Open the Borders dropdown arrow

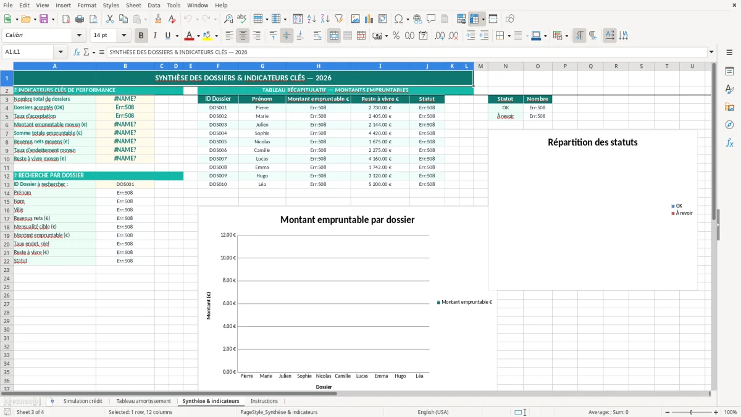[x=509, y=36]
